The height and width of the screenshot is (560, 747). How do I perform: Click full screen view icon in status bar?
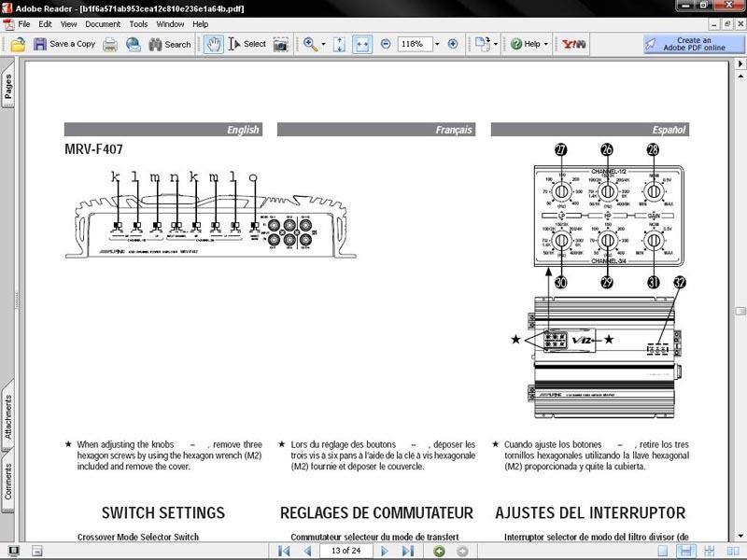tap(14, 551)
